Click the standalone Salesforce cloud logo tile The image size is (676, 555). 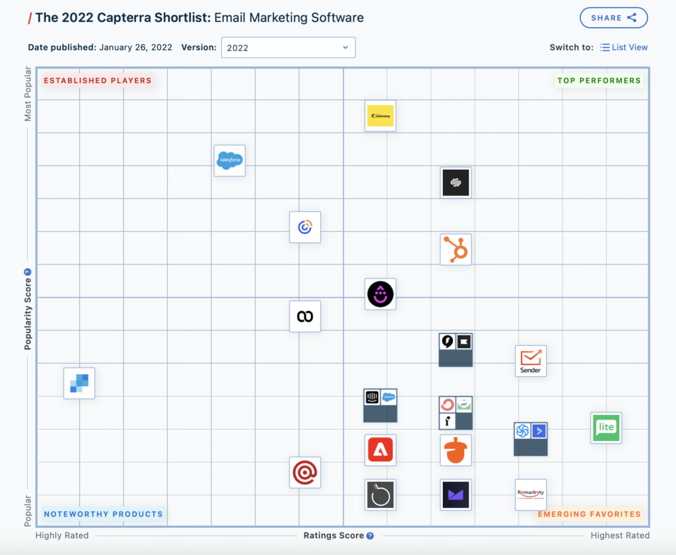point(230,160)
